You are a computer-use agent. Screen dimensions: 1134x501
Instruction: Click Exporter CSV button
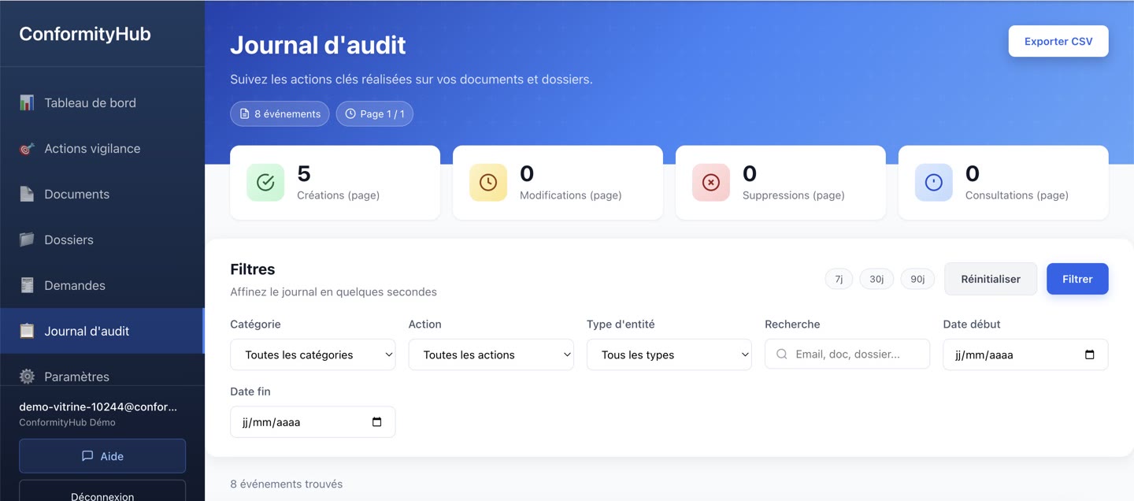click(1058, 42)
